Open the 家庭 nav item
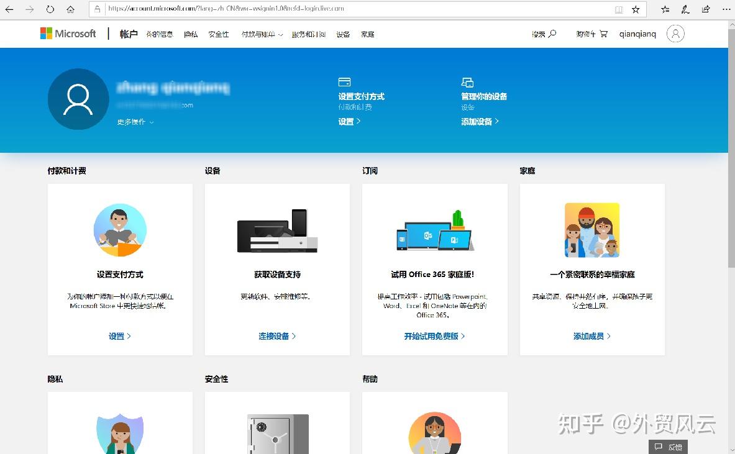 click(x=368, y=34)
